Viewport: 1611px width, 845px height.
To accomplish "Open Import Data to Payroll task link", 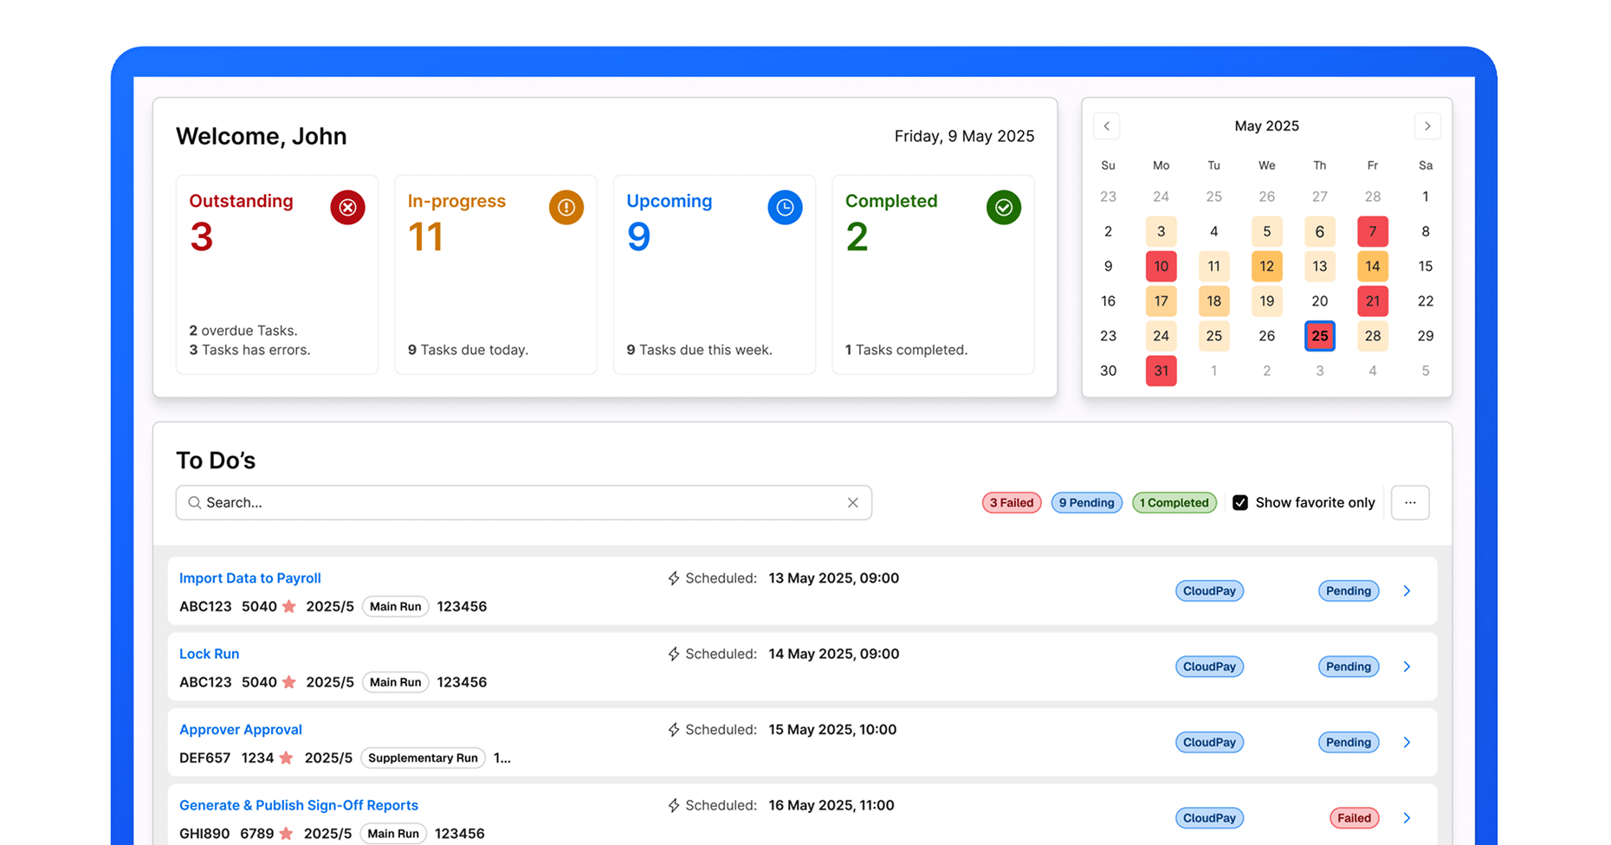I will (x=249, y=577).
